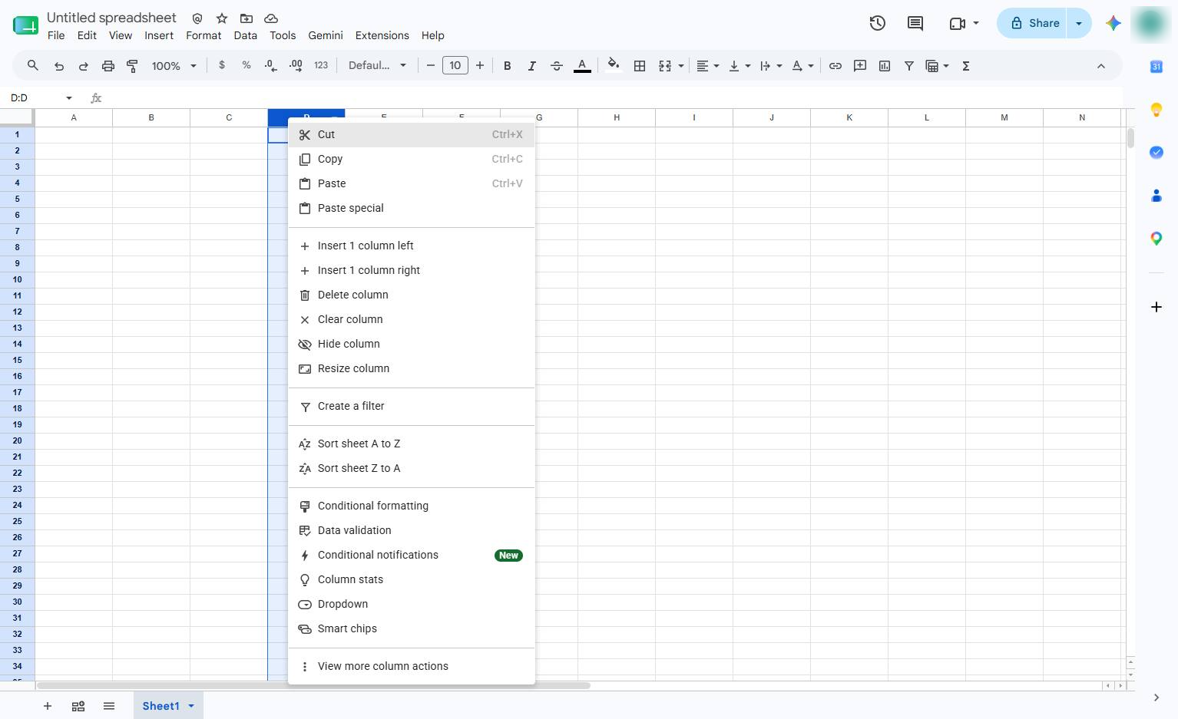Click the functions sigma icon
Screen dimensions: 1178x719
tap(966, 66)
